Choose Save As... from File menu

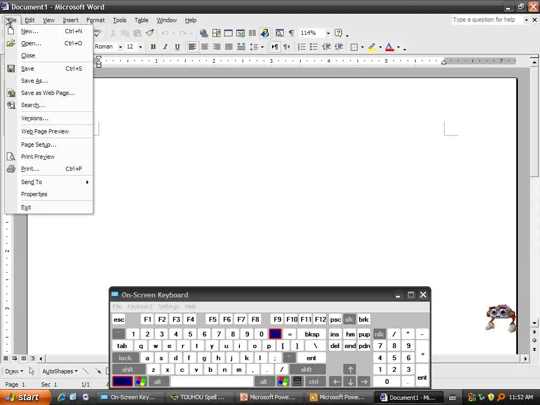tap(49, 81)
